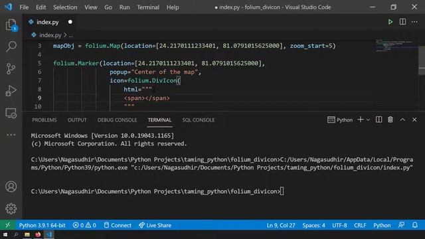Open Windows taskbar search

click(16, 234)
